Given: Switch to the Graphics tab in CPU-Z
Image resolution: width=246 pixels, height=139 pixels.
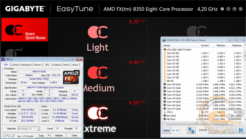Looking at the screenshot, I should [x=57, y=65].
